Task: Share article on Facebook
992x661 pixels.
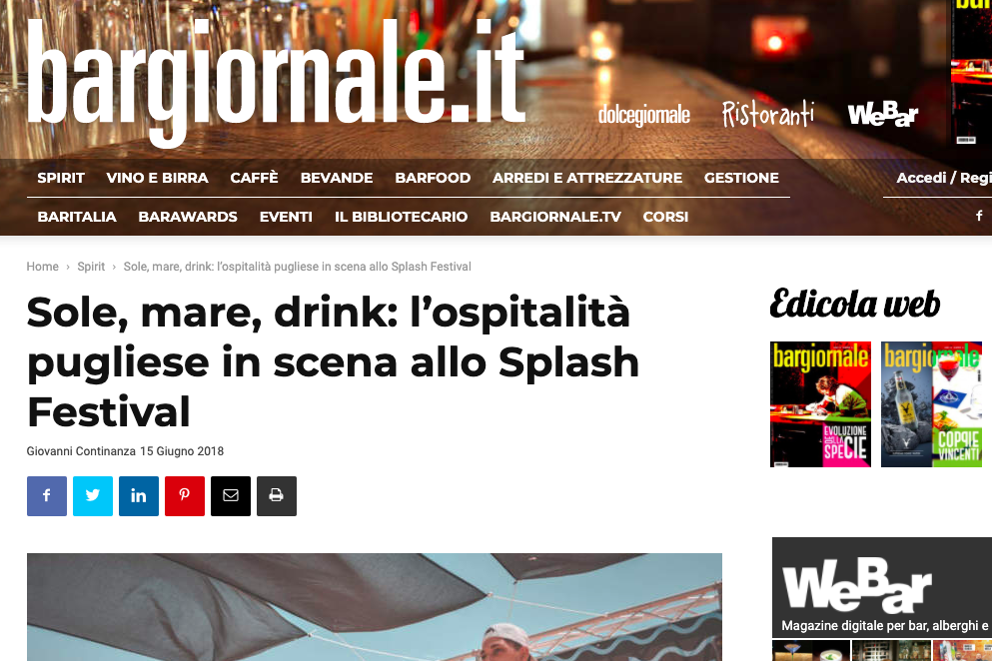Action: coord(47,496)
